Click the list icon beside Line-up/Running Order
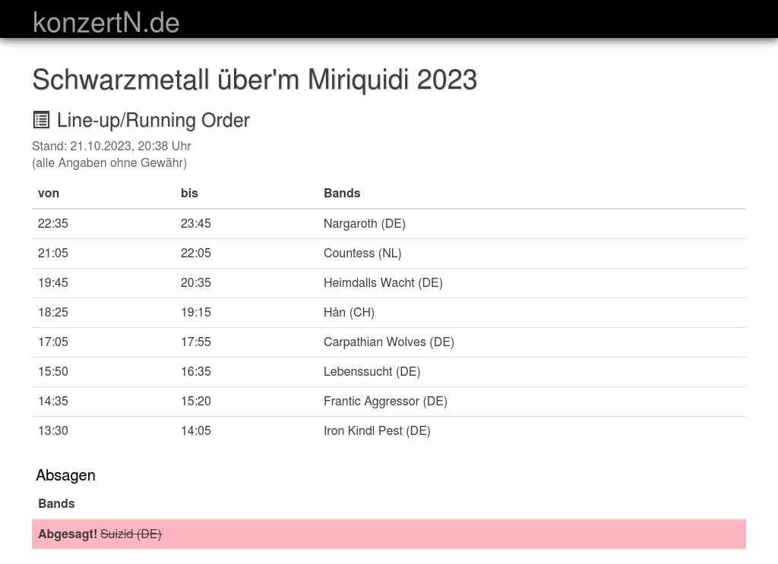This screenshot has width=778, height=564. (41, 120)
